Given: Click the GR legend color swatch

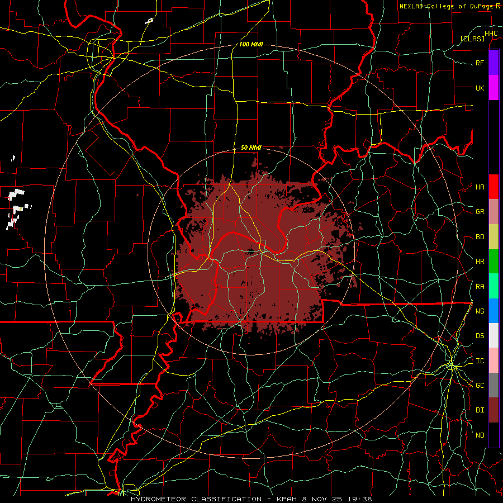Looking at the screenshot, I should pyautogui.click(x=493, y=212).
